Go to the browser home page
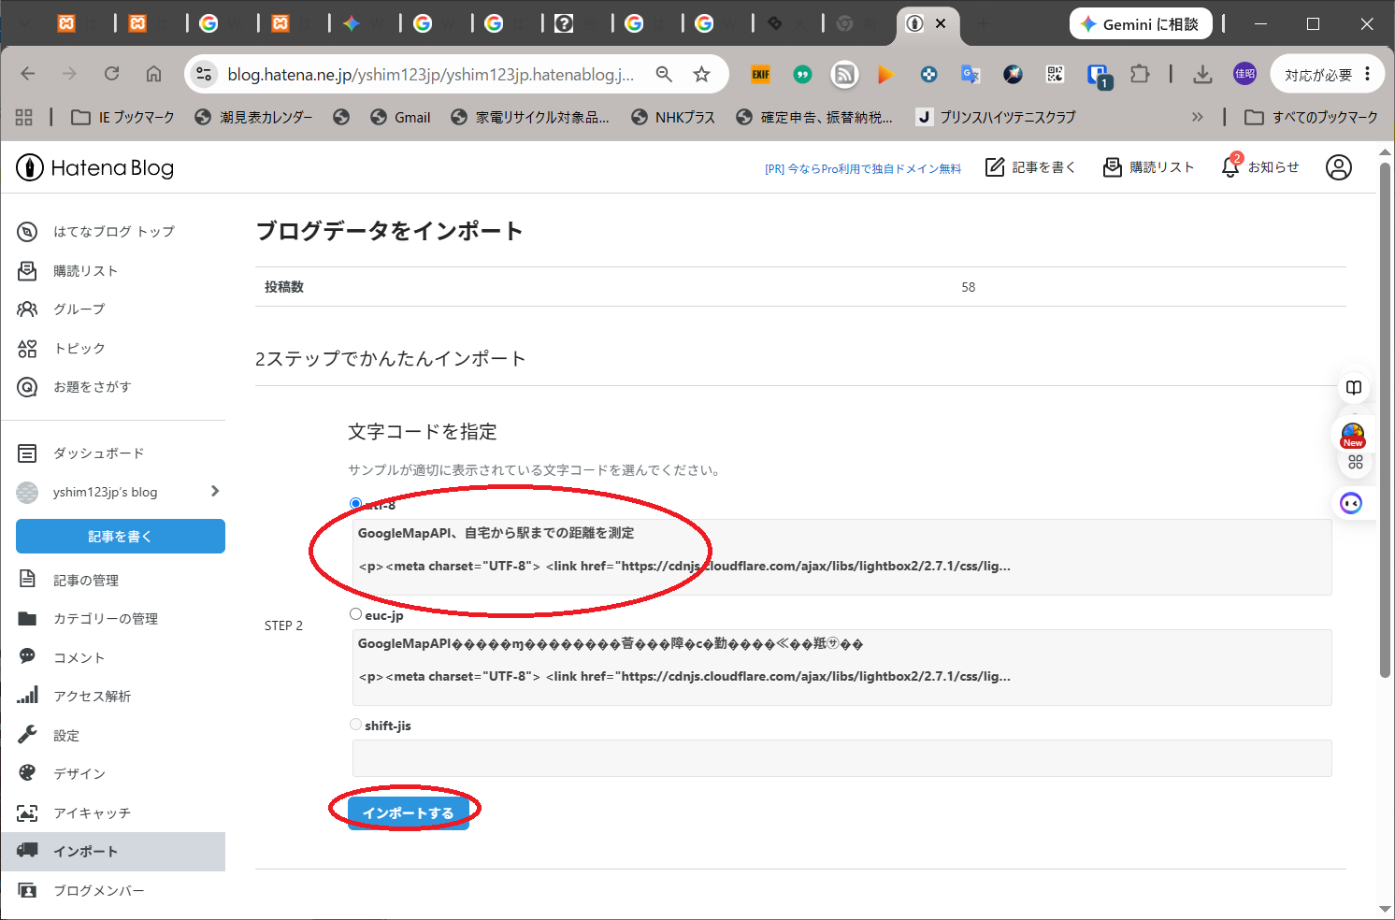 point(154,74)
